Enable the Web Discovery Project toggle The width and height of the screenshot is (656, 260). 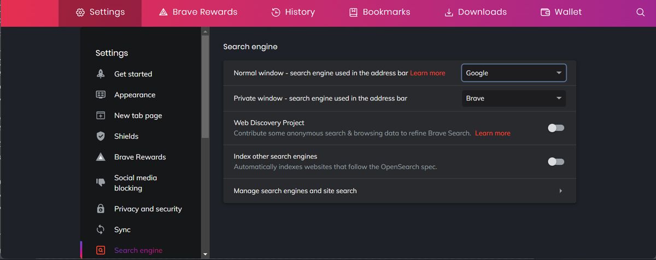click(555, 128)
